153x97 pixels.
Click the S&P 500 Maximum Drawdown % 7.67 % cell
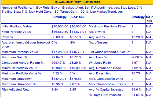78,84
